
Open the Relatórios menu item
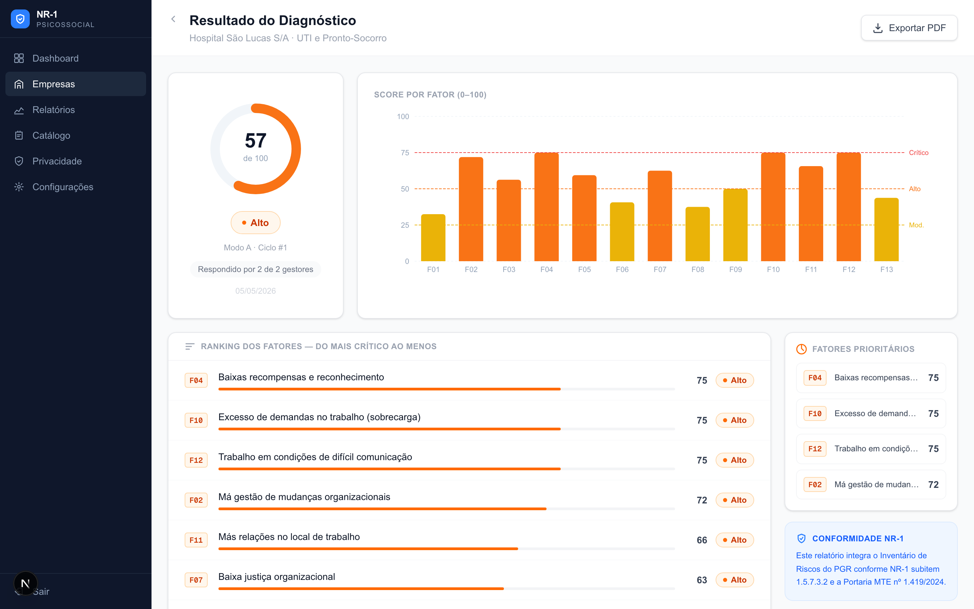pos(76,110)
